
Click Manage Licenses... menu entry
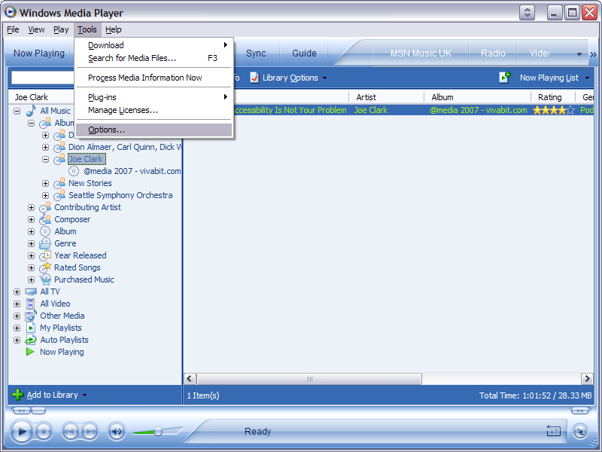click(x=123, y=111)
